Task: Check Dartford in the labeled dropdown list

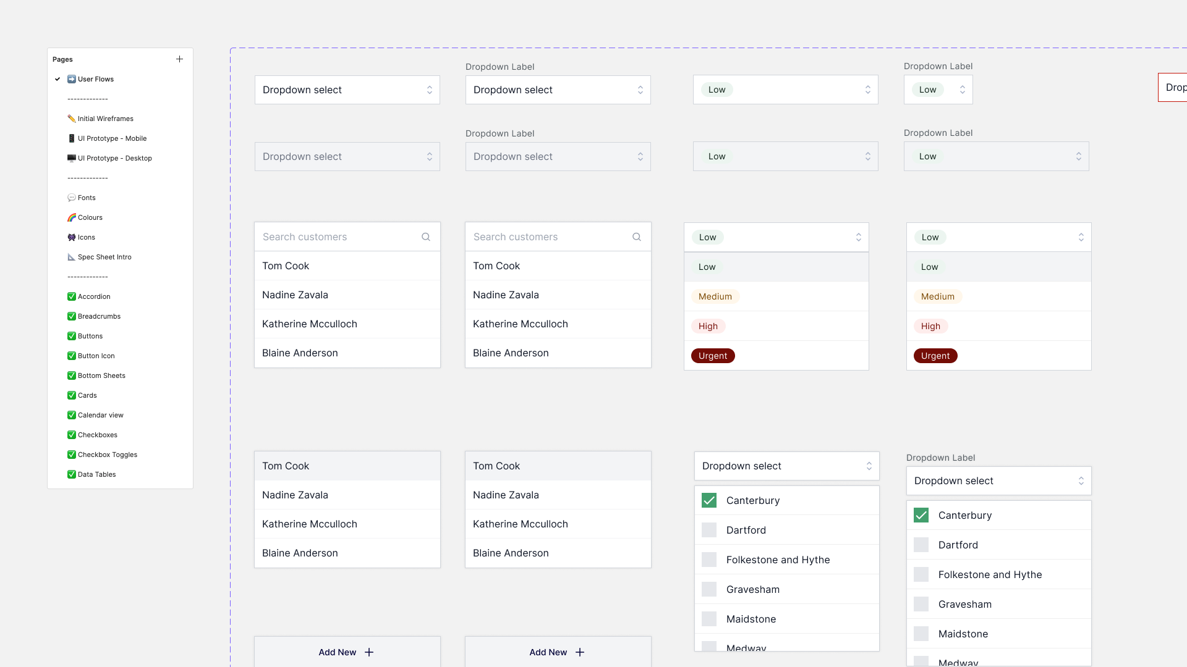Action: pos(921,545)
